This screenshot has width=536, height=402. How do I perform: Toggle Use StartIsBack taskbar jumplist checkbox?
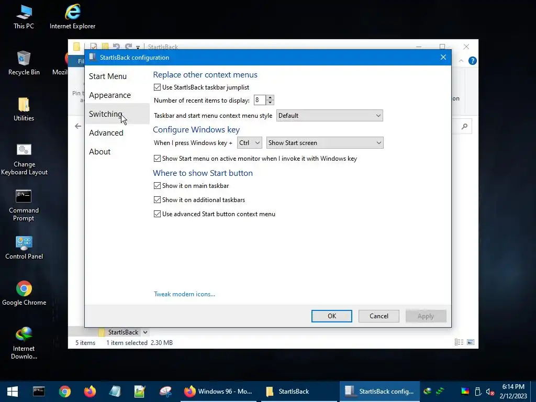click(157, 87)
